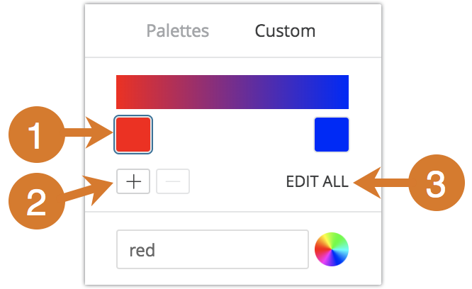472x289 pixels.
Task: Select the red color stop swatch
Action: tap(133, 134)
